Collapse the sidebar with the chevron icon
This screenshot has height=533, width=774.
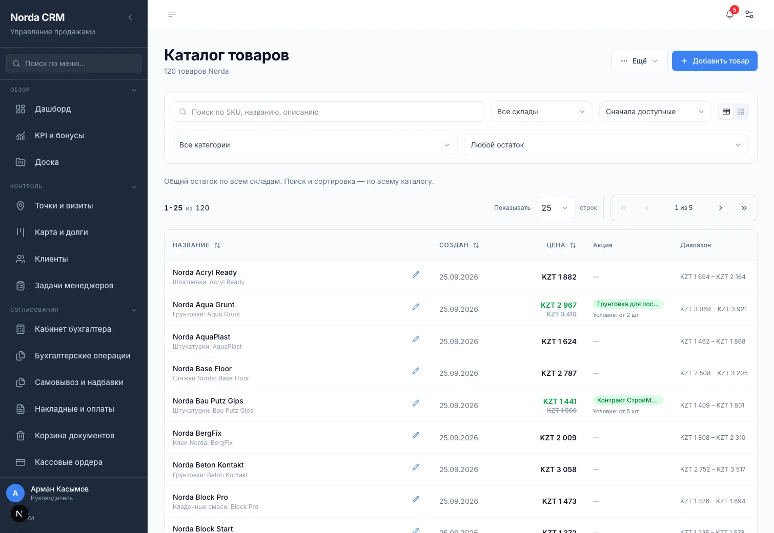[x=130, y=17]
